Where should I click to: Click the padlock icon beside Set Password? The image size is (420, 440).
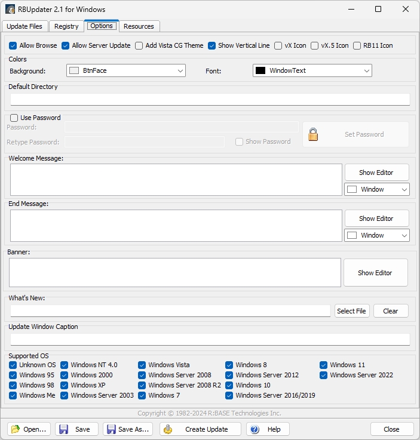click(x=313, y=134)
